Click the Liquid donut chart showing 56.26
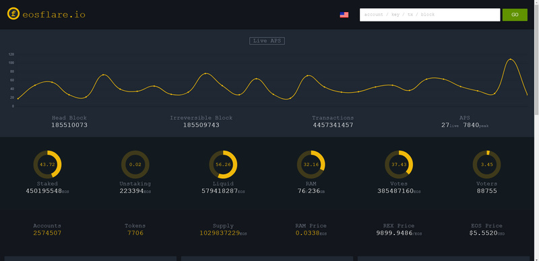The width and height of the screenshot is (539, 261). click(223, 165)
